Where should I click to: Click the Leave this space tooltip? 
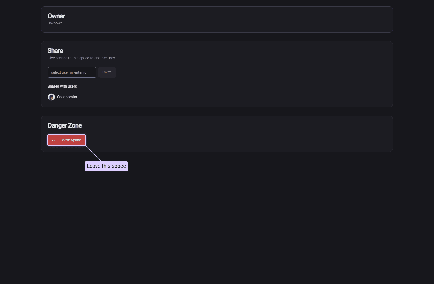pyautogui.click(x=106, y=166)
